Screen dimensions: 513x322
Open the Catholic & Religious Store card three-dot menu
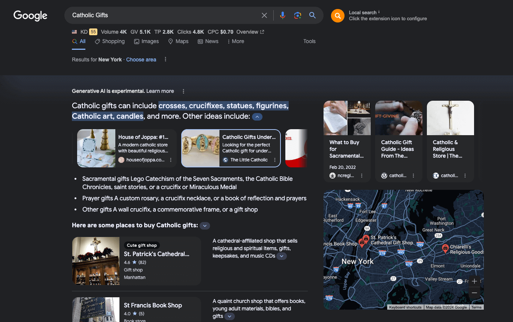pos(465,176)
